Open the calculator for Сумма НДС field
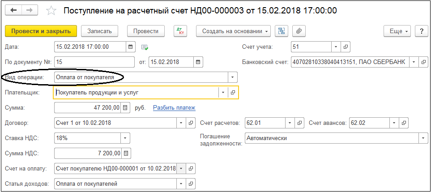Image resolution: width=431 pixels, height=192 pixels. tap(126, 153)
